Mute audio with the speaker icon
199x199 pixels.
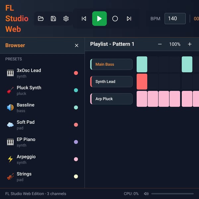coord(146,194)
